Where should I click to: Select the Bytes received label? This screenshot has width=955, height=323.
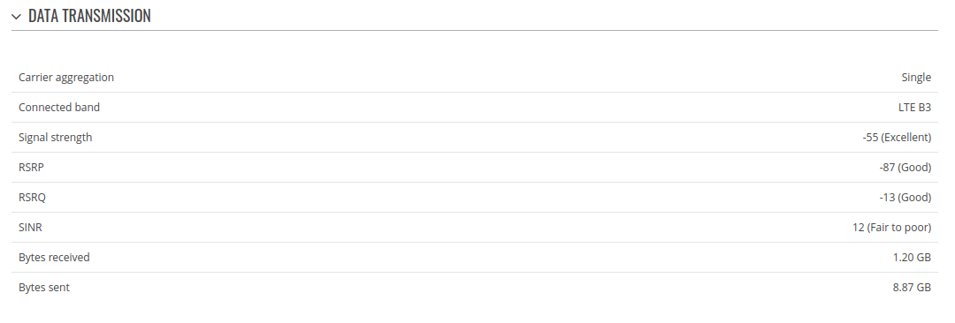click(54, 258)
